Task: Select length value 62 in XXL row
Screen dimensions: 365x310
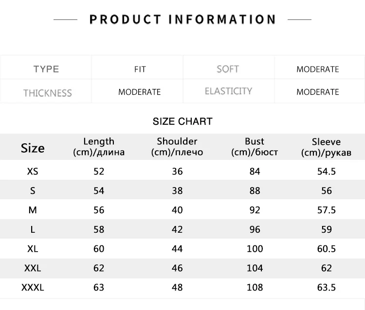Action: point(99,268)
